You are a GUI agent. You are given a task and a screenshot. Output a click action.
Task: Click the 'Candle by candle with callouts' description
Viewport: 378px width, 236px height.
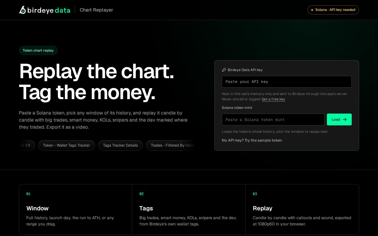[x=302, y=221]
